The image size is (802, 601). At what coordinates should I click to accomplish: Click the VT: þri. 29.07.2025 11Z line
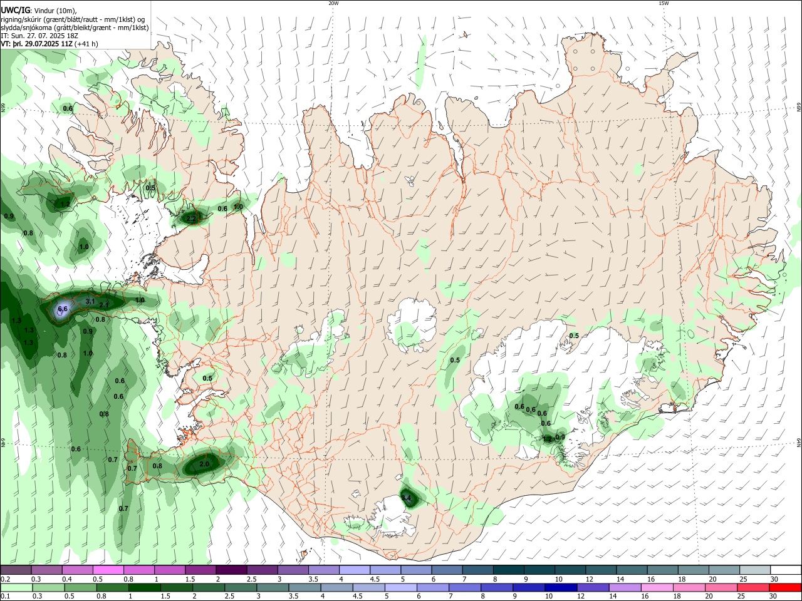(x=50, y=44)
